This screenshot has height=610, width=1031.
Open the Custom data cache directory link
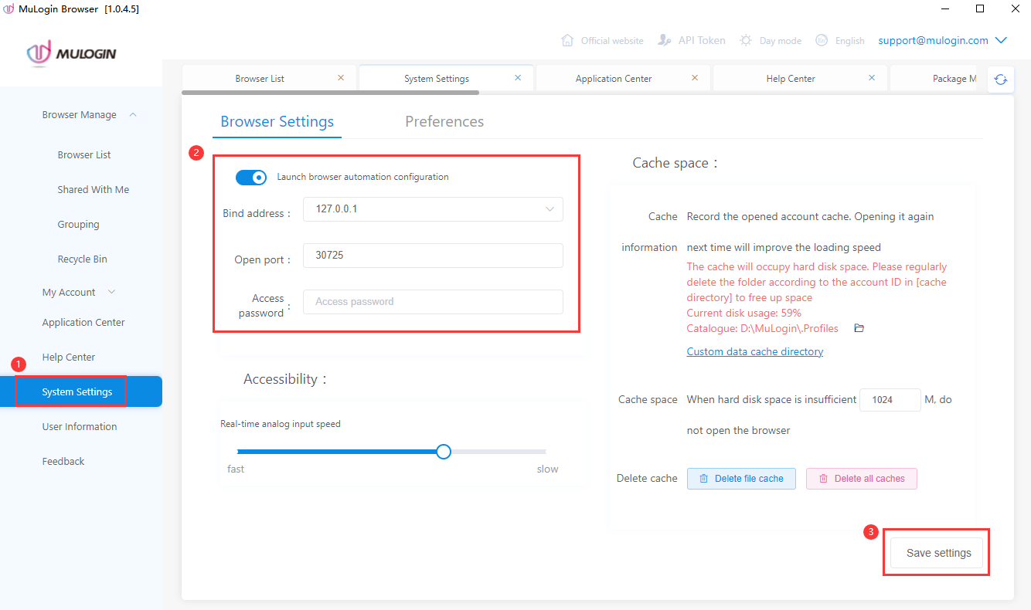point(755,351)
